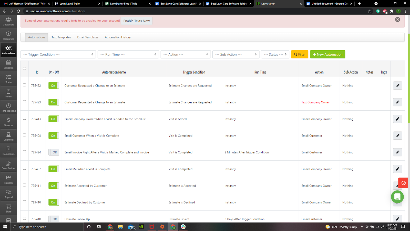
Task: Open the Intercom chat bubble
Action: (x=397, y=197)
